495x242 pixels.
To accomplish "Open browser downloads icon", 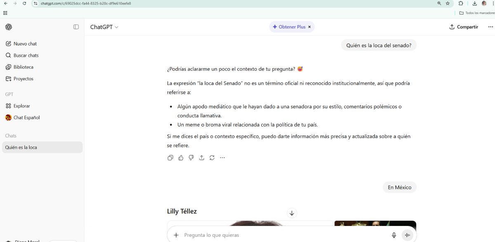I will pos(474,3).
